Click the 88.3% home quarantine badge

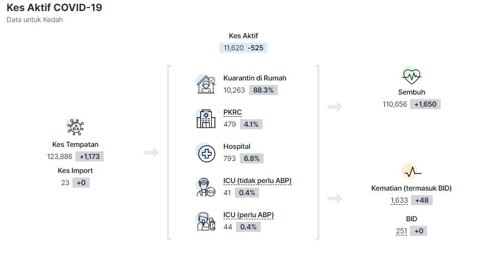click(x=264, y=90)
